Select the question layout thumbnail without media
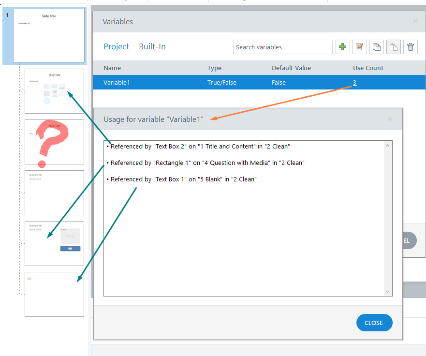 pyautogui.click(x=54, y=193)
